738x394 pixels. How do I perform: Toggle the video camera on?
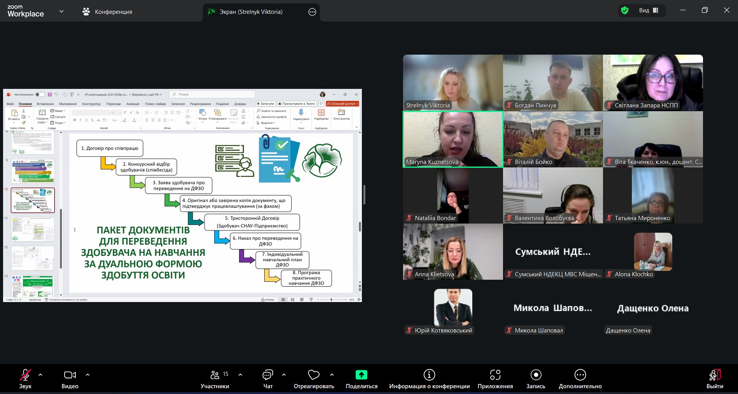point(70,379)
